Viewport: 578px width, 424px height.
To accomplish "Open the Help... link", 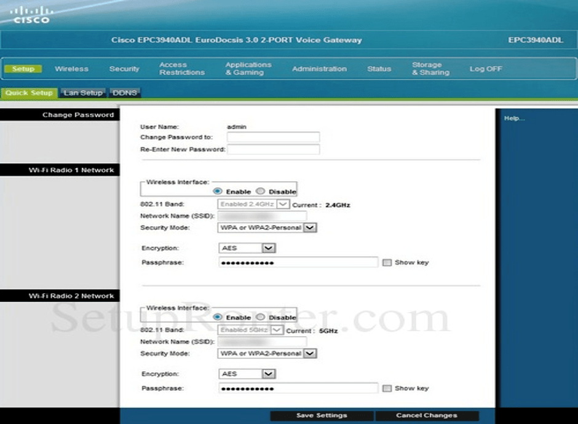I will click(514, 118).
